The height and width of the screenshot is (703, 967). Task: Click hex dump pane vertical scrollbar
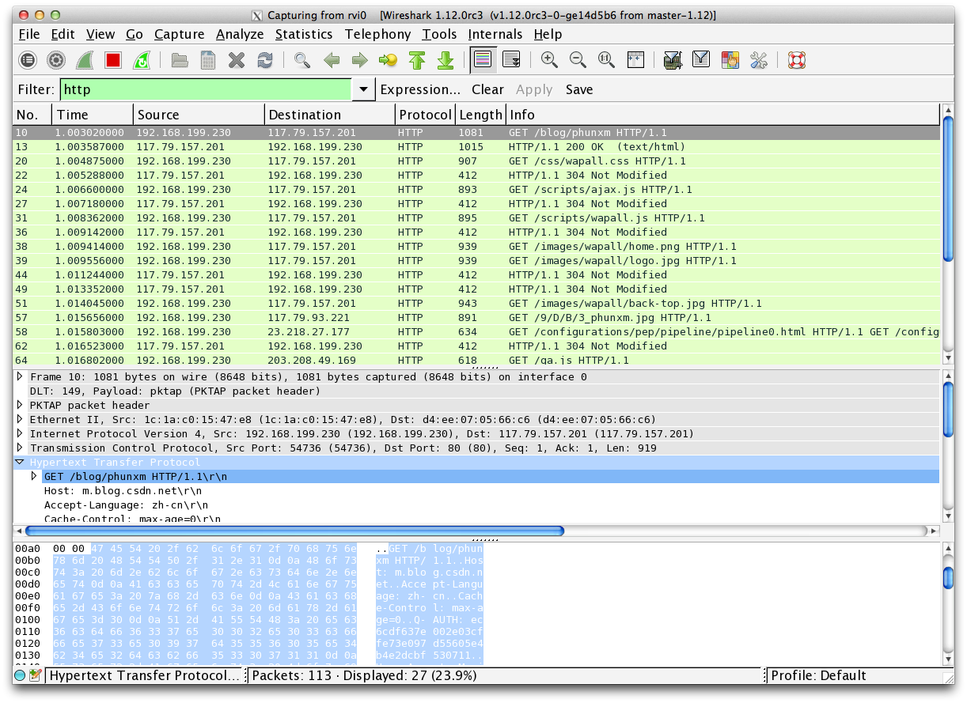tap(948, 605)
